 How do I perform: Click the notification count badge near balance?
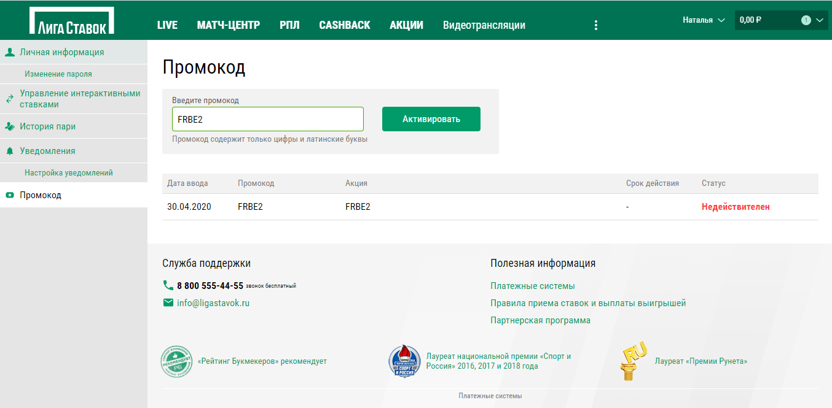[806, 20]
